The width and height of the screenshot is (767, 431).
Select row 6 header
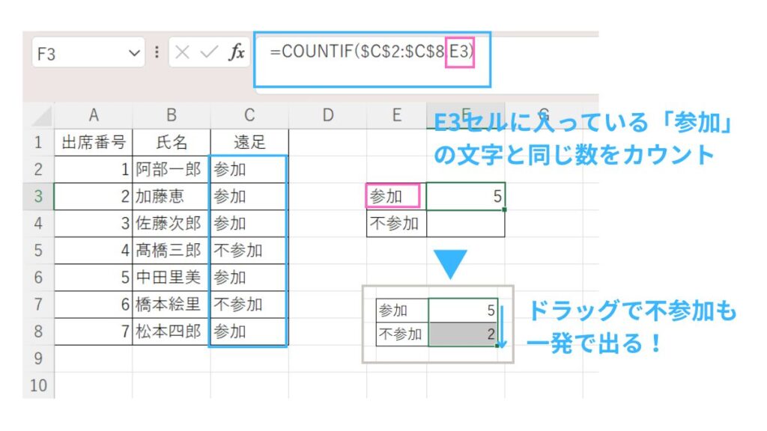(38, 278)
